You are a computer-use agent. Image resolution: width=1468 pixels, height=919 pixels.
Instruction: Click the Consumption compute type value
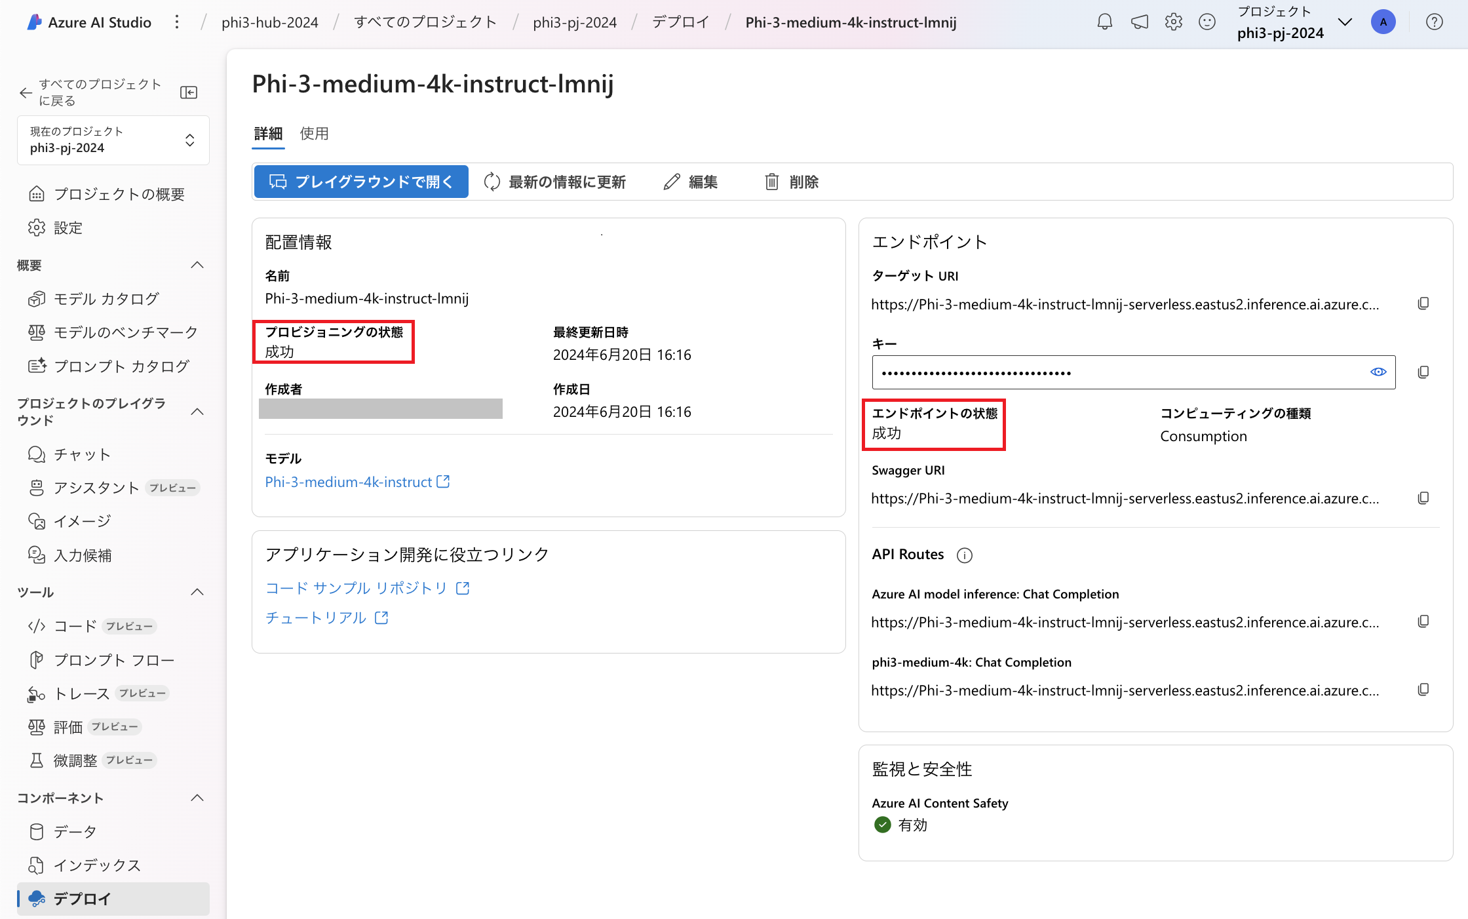click(1203, 437)
